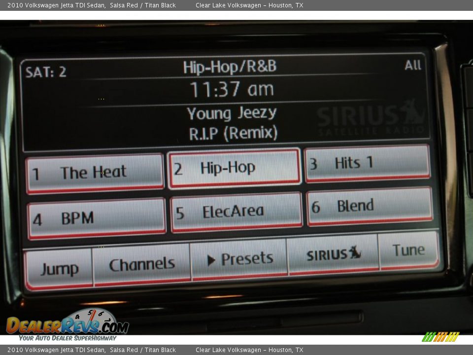Open the Presets tab
473x355 pixels.
(239, 259)
